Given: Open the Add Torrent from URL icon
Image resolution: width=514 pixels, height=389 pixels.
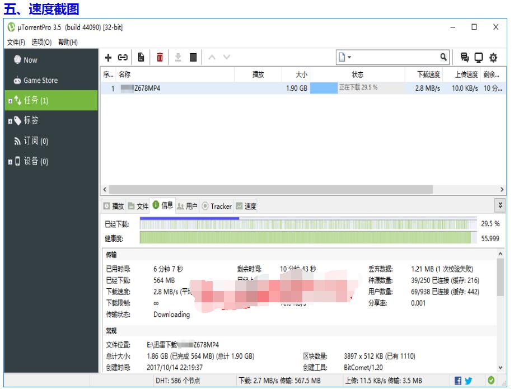Looking at the screenshot, I should tap(123, 57).
